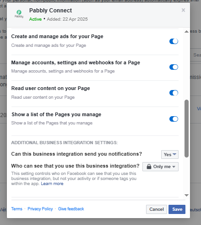
Task: Click the Added: 22 Apr 2025 text
Action: 67,19
